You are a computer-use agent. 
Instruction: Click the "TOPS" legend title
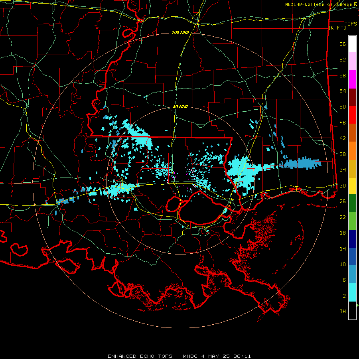(351, 24)
